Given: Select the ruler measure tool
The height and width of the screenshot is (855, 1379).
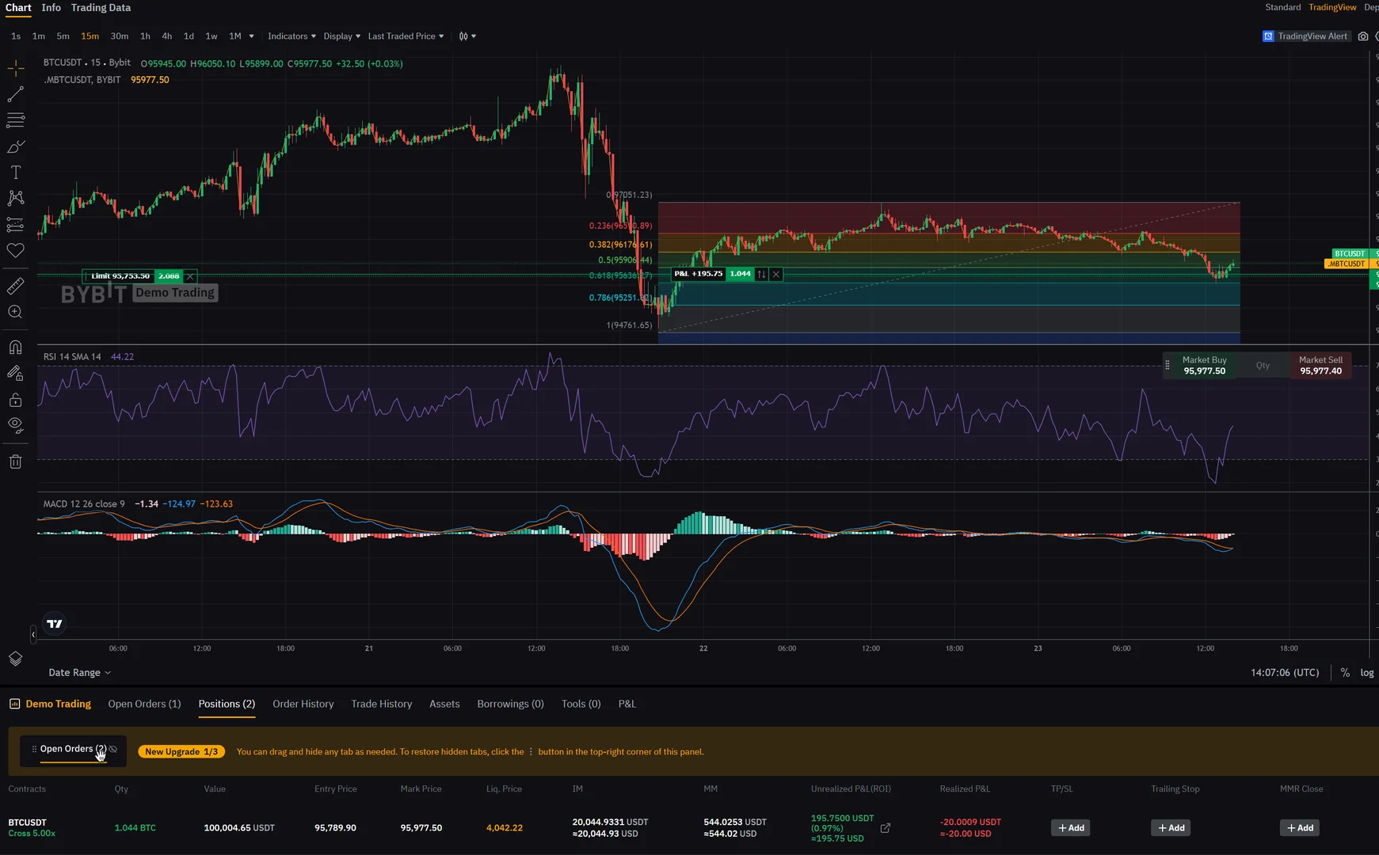Looking at the screenshot, I should tap(15, 286).
